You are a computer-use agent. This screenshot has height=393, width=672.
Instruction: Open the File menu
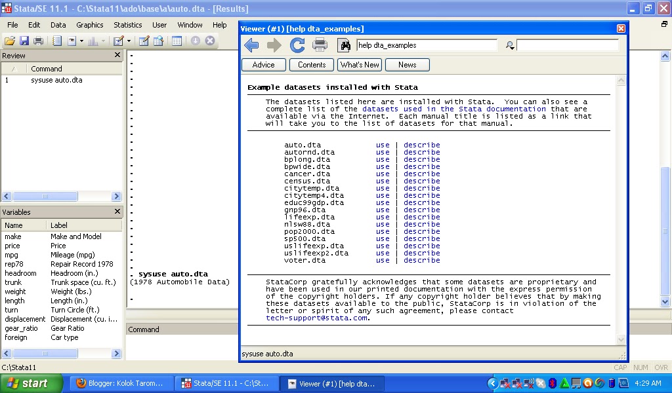click(13, 25)
